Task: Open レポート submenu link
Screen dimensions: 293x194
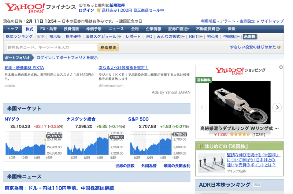Action: click(133, 37)
